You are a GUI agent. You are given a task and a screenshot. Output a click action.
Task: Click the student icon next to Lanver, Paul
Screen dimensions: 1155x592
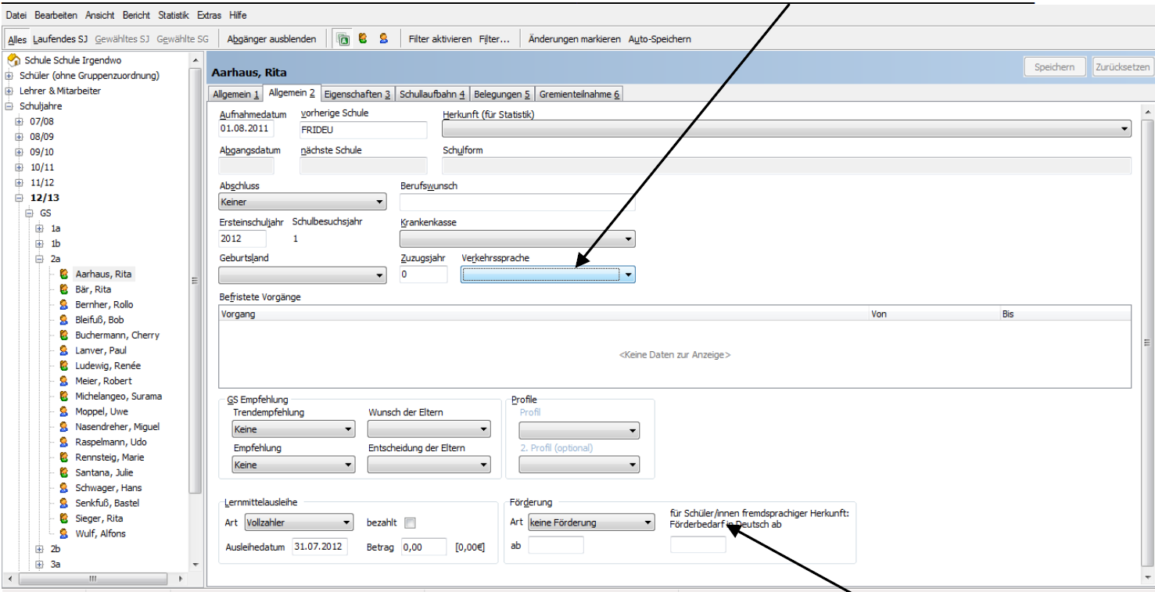(x=64, y=350)
